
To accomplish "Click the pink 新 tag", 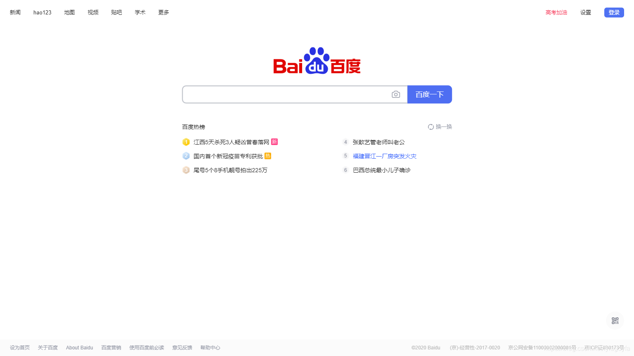I will click(x=274, y=142).
